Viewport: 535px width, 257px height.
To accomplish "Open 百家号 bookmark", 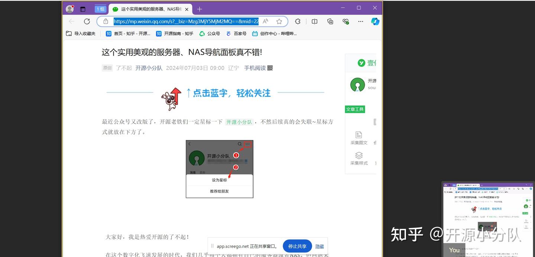I will tap(236, 33).
